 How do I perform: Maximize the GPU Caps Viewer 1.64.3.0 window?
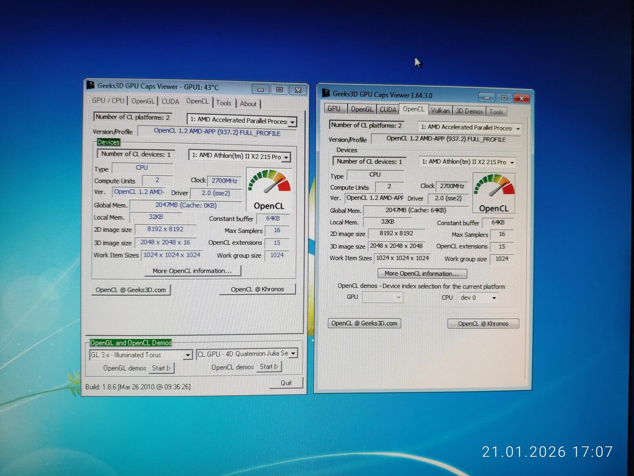click(504, 98)
